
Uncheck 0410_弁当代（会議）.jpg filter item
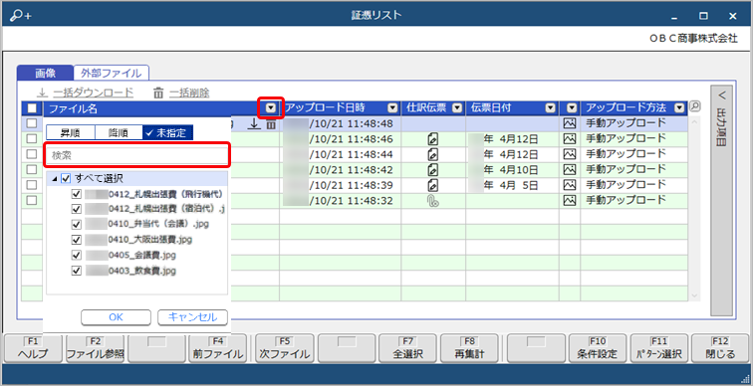click(x=76, y=225)
